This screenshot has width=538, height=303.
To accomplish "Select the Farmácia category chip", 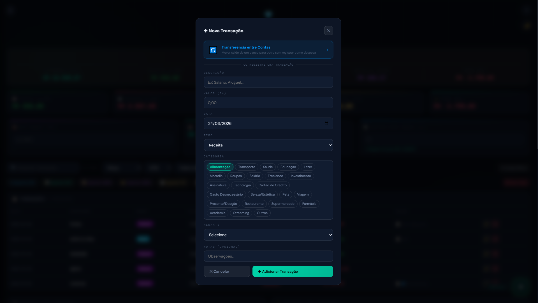I will (x=309, y=204).
